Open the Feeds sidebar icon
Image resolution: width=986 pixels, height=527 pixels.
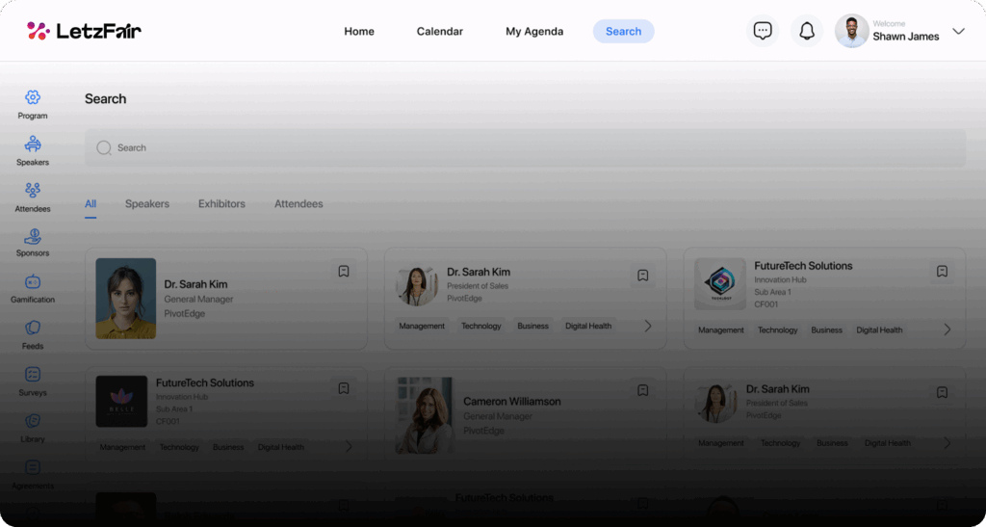pos(33,334)
